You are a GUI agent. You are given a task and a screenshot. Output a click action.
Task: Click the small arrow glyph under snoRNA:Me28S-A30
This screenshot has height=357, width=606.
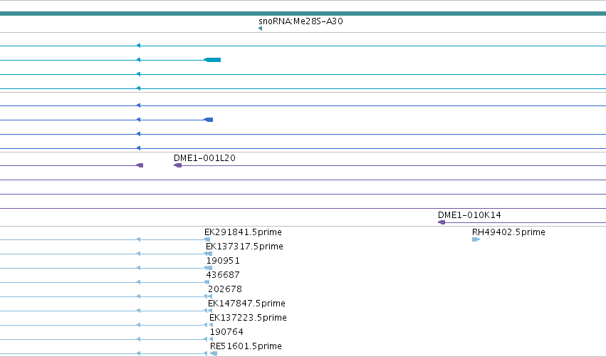click(x=260, y=29)
